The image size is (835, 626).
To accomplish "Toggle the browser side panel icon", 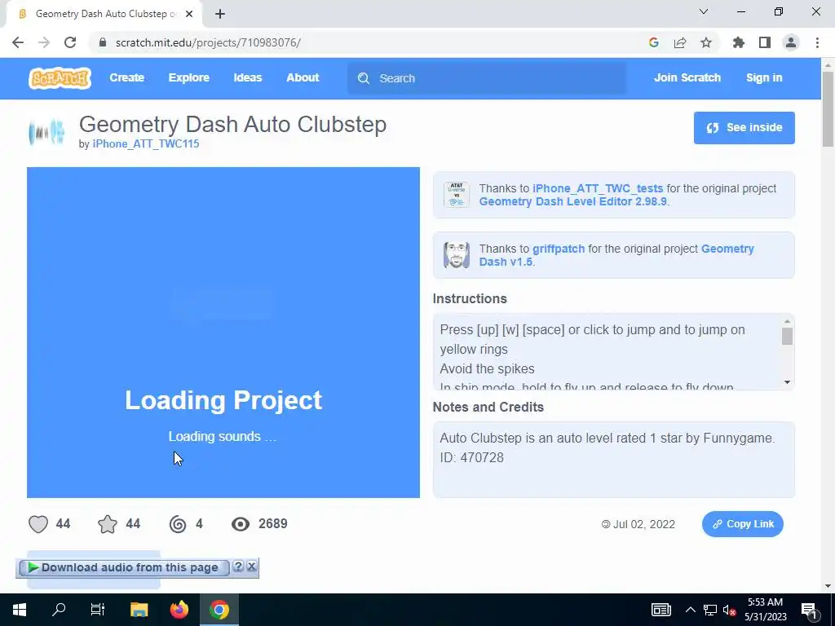I will [x=765, y=42].
